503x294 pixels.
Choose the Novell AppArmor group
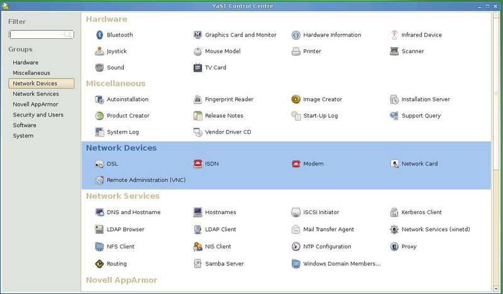[36, 105]
